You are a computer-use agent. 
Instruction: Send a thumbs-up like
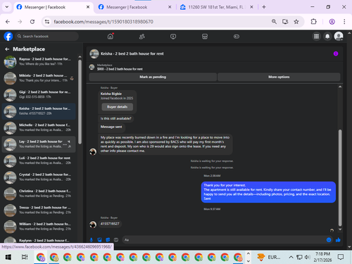pos(338,240)
